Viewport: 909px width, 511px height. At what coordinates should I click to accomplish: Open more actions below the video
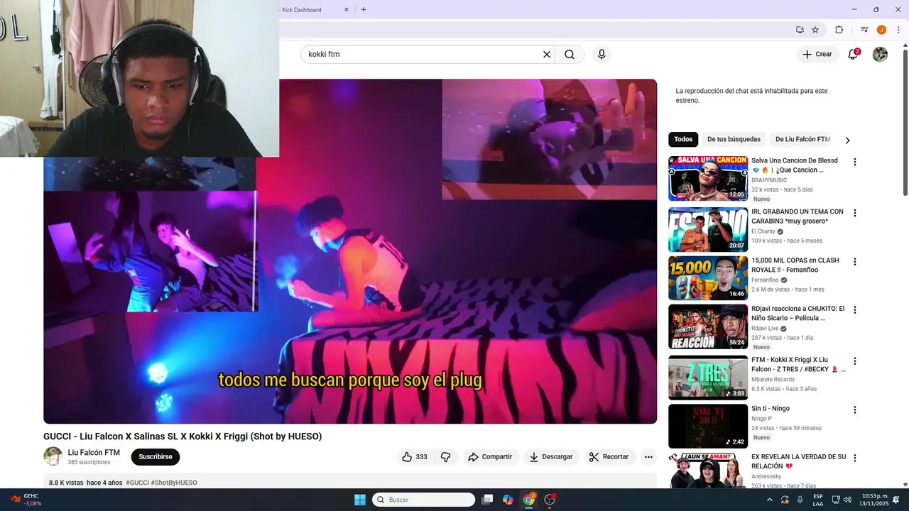coord(648,457)
